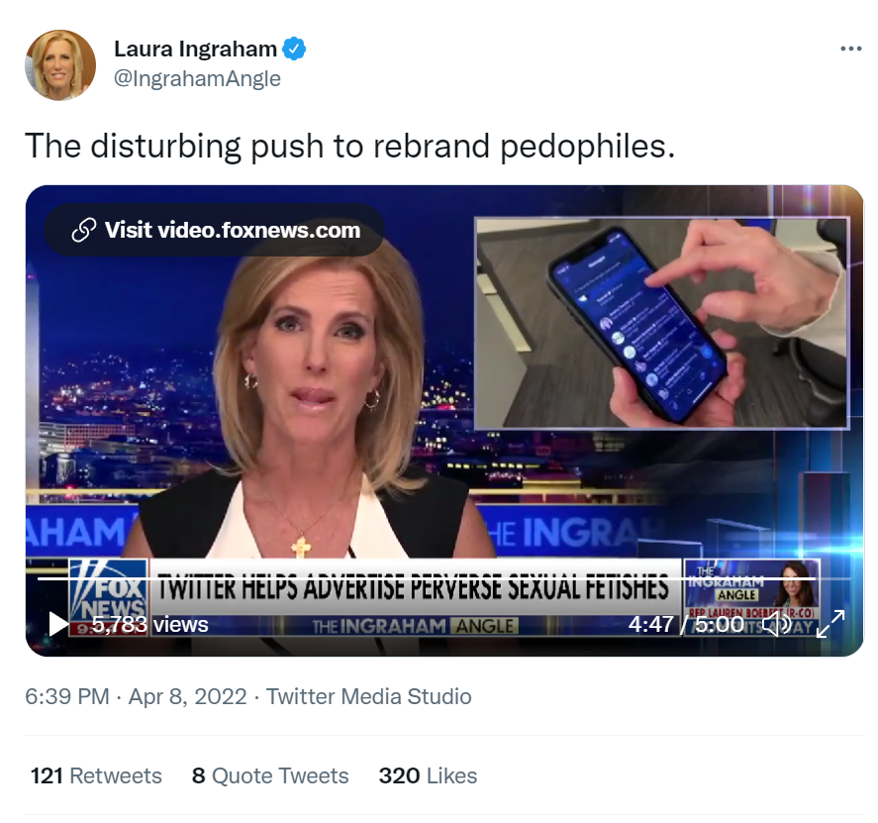Viewport: 878px width, 823px height.
Task: Show the 320 Likes list
Action: click(x=428, y=775)
